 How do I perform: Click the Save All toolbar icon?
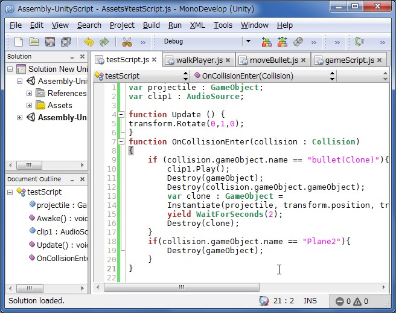point(66,42)
